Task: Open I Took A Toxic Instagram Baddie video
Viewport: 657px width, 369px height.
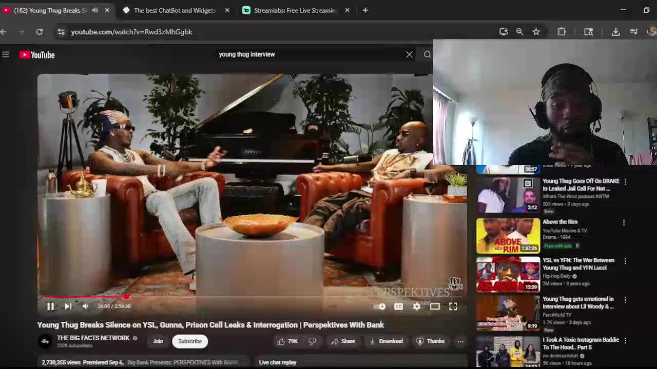Action: click(x=581, y=343)
